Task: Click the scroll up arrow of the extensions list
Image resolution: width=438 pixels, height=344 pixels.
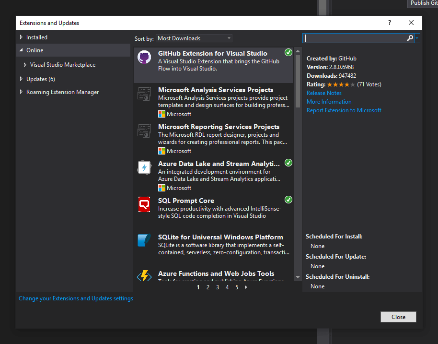Action: tap(298, 51)
